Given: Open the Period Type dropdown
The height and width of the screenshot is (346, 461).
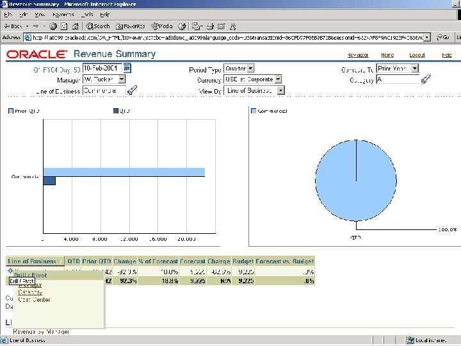Looking at the screenshot, I should pos(239,69).
